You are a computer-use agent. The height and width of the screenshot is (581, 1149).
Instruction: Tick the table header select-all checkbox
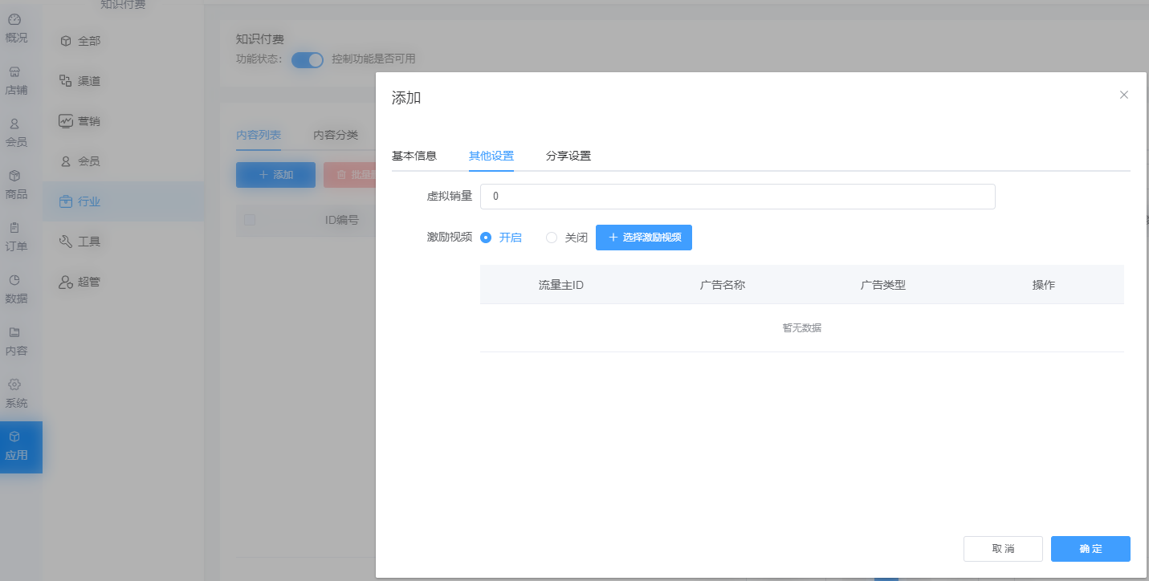tap(250, 220)
